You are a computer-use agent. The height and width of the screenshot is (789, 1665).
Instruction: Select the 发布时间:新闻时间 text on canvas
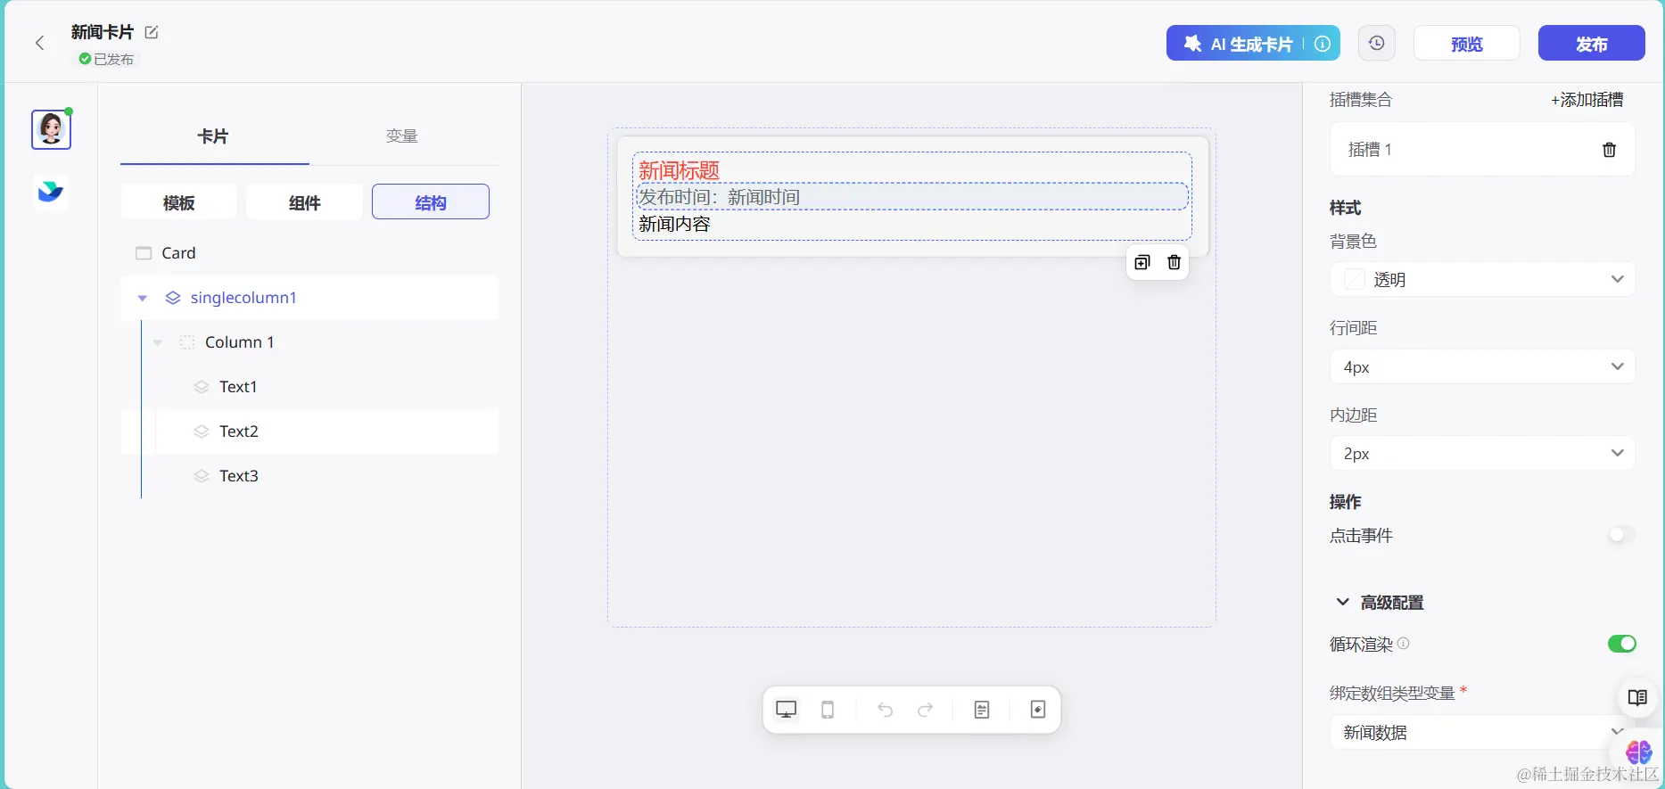point(720,197)
